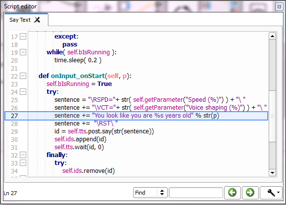
Task: Select the Say Text tab
Action: [x=26, y=20]
